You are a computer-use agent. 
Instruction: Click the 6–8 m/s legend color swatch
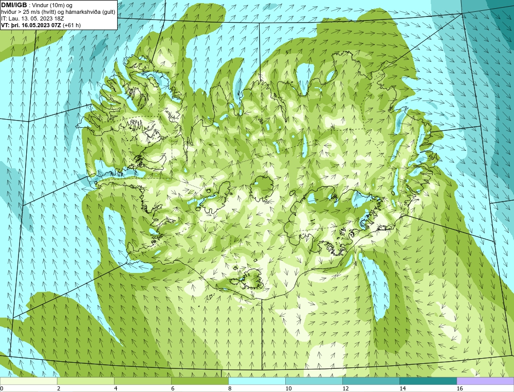(199, 381)
